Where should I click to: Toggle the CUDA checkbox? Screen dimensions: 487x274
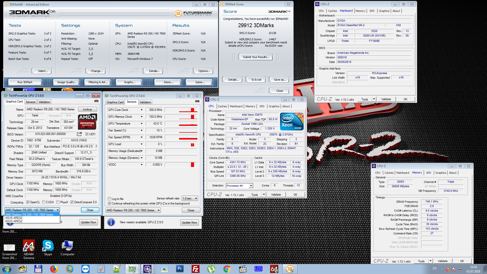pos(44,202)
